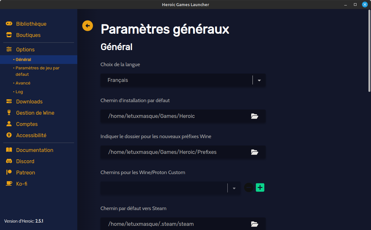
Task: Click the default installation path field
Action: (x=174, y=116)
